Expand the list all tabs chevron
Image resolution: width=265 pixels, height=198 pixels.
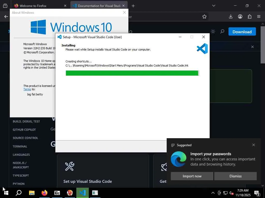coord(214,6)
